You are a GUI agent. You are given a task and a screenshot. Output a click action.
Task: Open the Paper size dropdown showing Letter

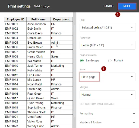click(x=108, y=45)
